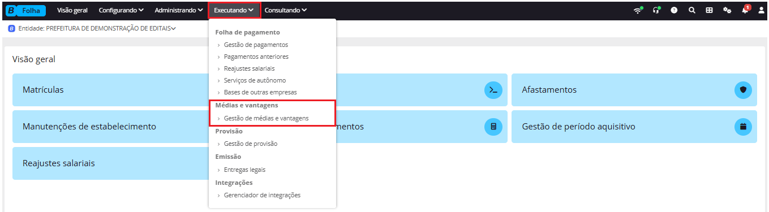Open the search magnifier icon
The image size is (769, 212).
691,10
